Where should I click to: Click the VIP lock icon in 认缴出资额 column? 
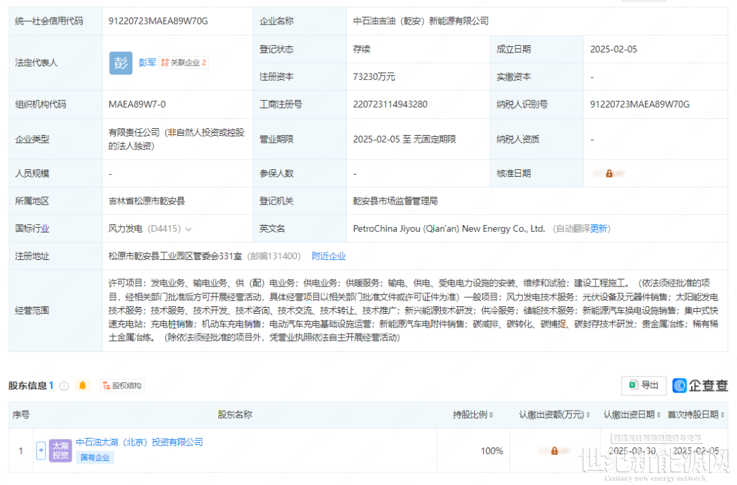[555, 451]
